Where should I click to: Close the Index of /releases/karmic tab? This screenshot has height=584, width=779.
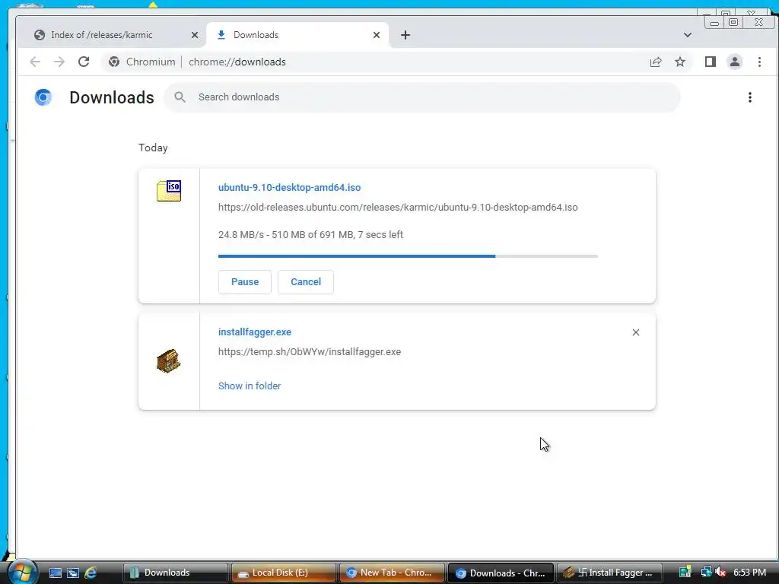(195, 35)
